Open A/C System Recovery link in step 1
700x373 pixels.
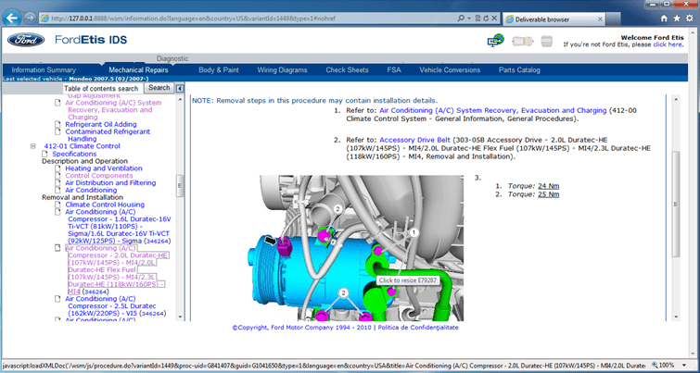coord(493,110)
